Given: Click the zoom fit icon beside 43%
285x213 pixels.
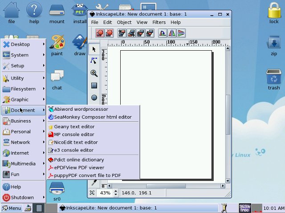Looking at the screenshot, I should point(92,193).
